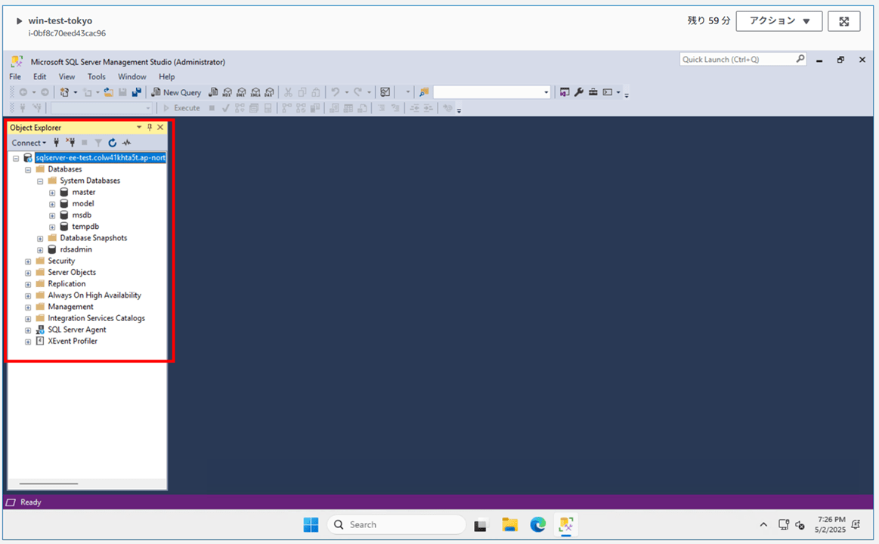Open File Explorer from the taskbar
The width and height of the screenshot is (879, 544).
[x=509, y=525]
